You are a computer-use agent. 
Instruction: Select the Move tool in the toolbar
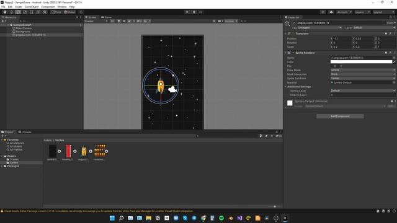(x=11, y=12)
